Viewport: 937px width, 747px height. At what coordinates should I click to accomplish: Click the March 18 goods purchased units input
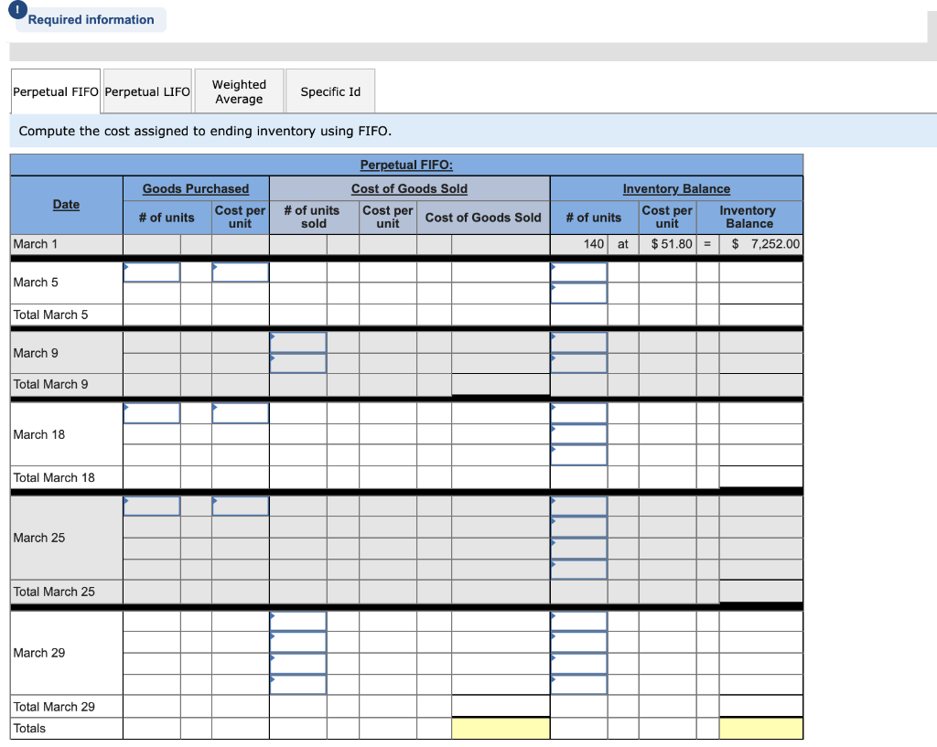tap(151, 413)
